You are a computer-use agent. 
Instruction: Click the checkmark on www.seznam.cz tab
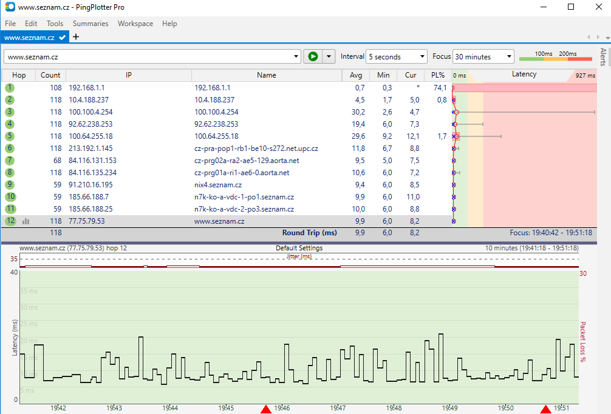click(62, 38)
